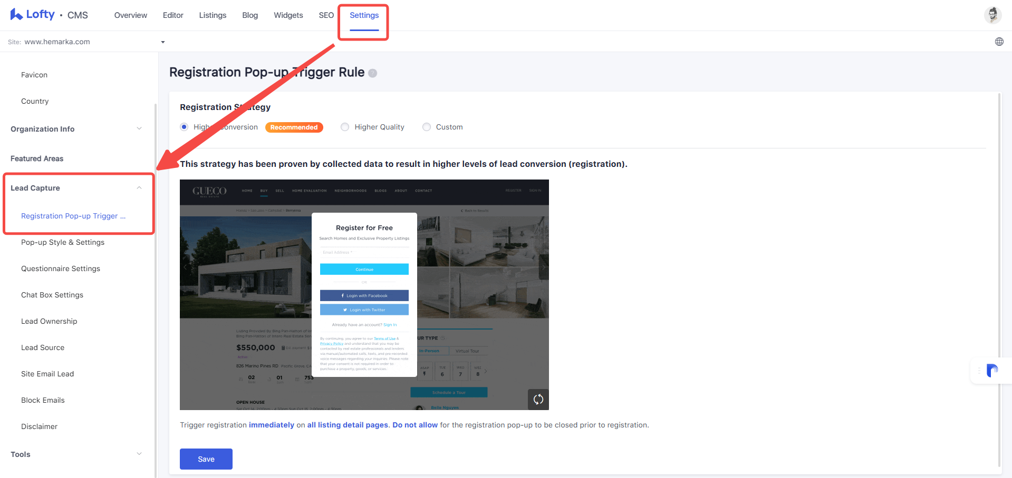The image size is (1012, 478).
Task: Click 'all listing detail pages' text
Action: pos(348,425)
